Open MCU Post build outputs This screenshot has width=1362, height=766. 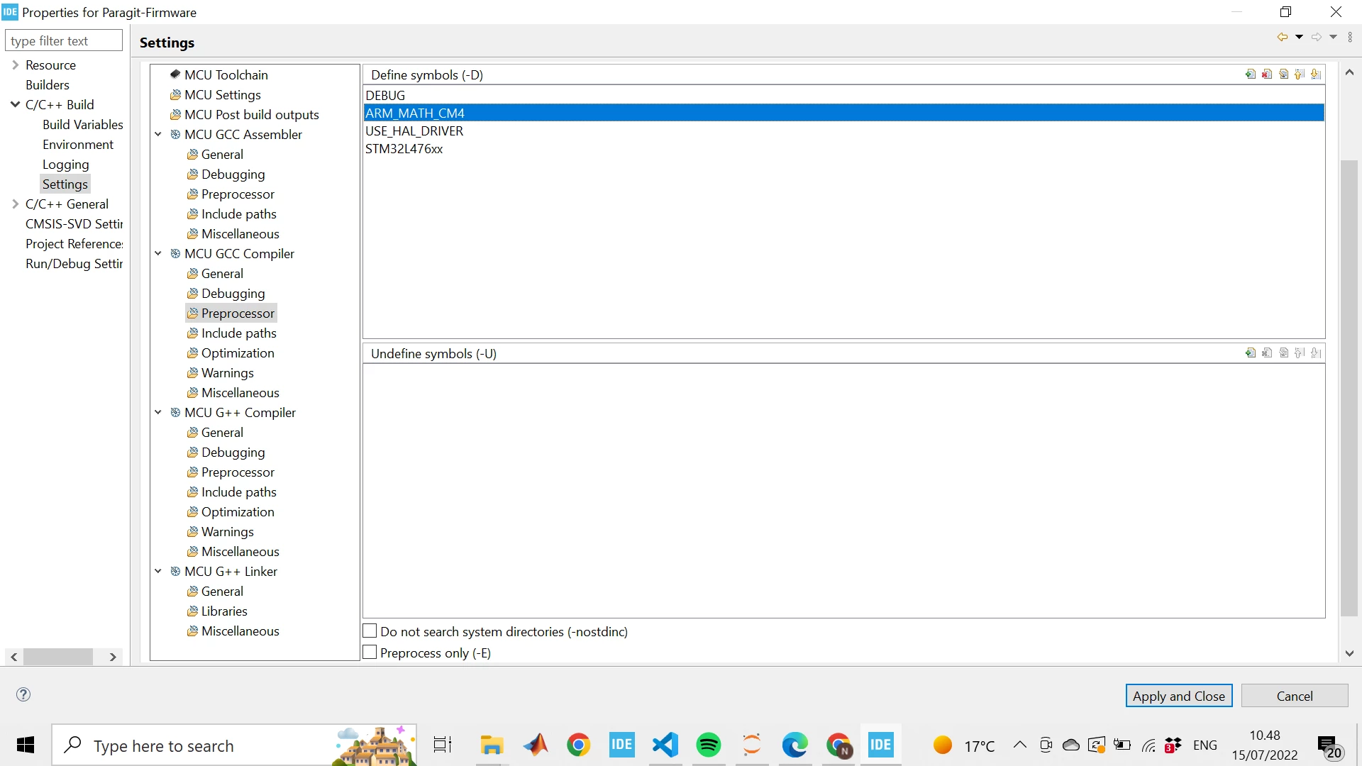[x=244, y=114]
